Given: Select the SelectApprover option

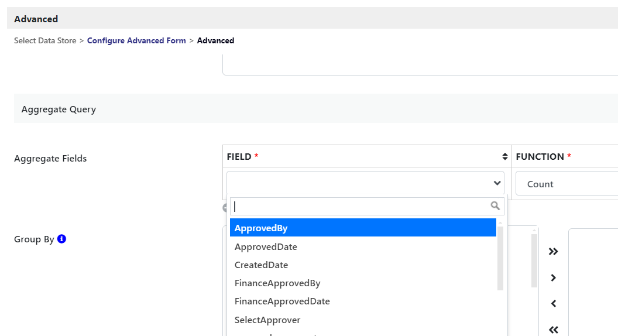Looking at the screenshot, I should point(363,320).
